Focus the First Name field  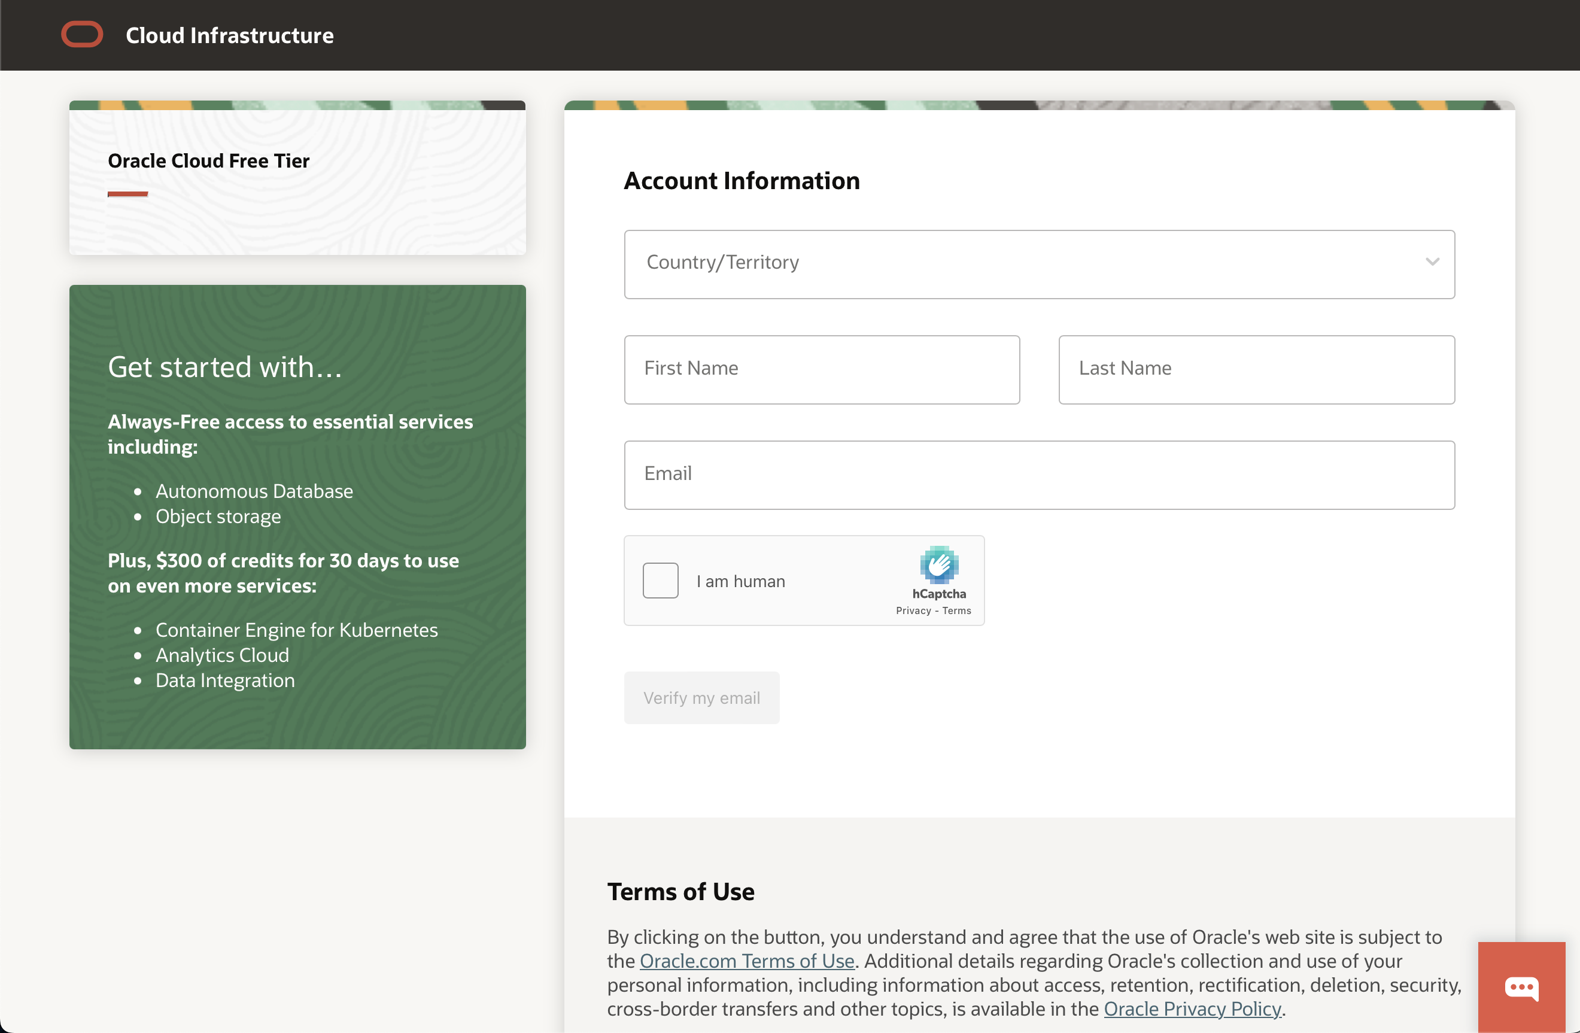pyautogui.click(x=822, y=369)
